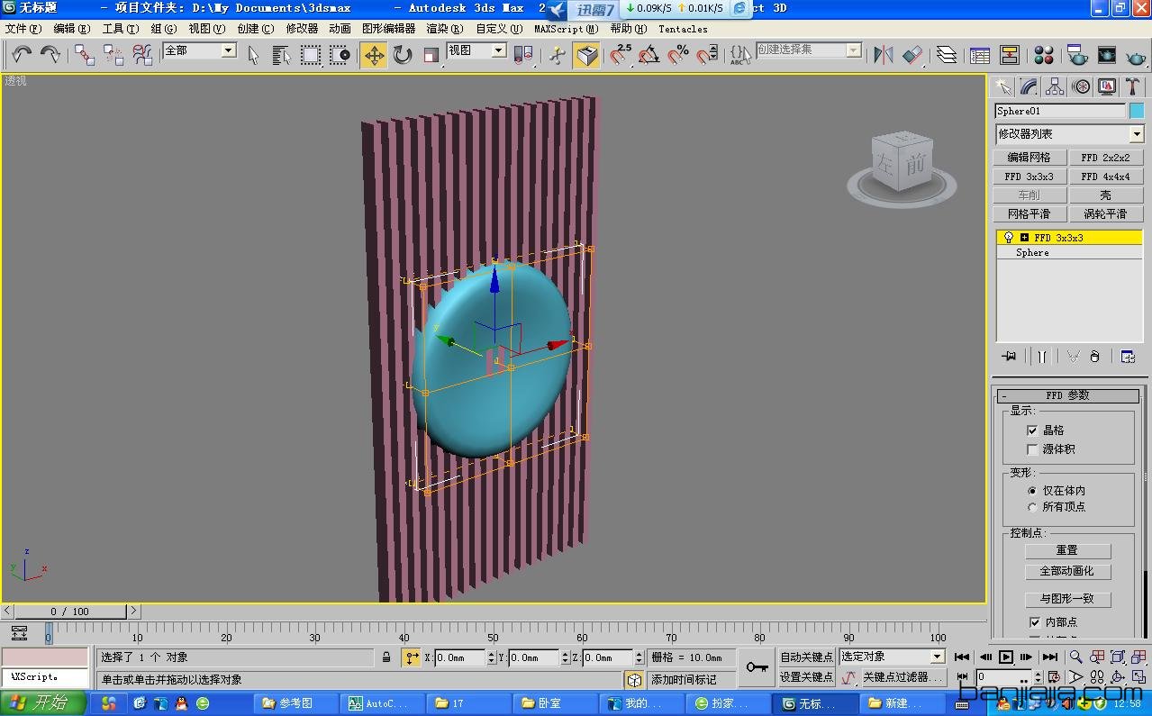Open the 渲染 (Rendering) menu

click(x=444, y=29)
